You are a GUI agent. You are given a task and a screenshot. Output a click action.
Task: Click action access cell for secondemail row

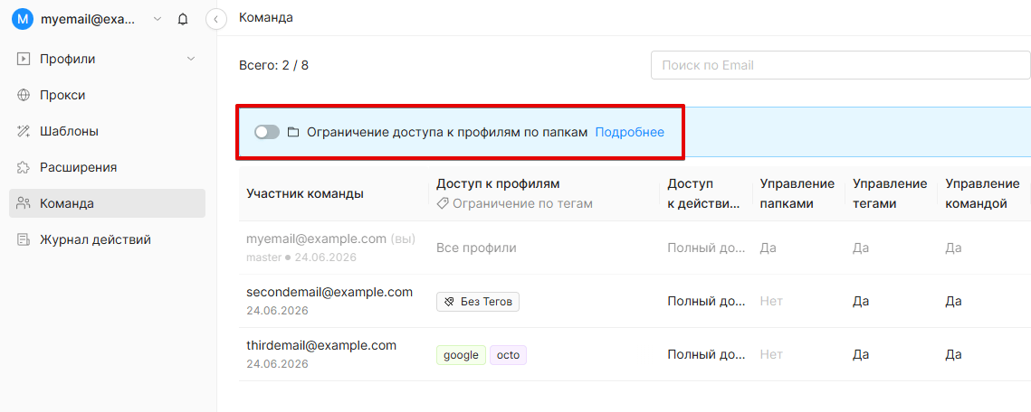point(707,301)
